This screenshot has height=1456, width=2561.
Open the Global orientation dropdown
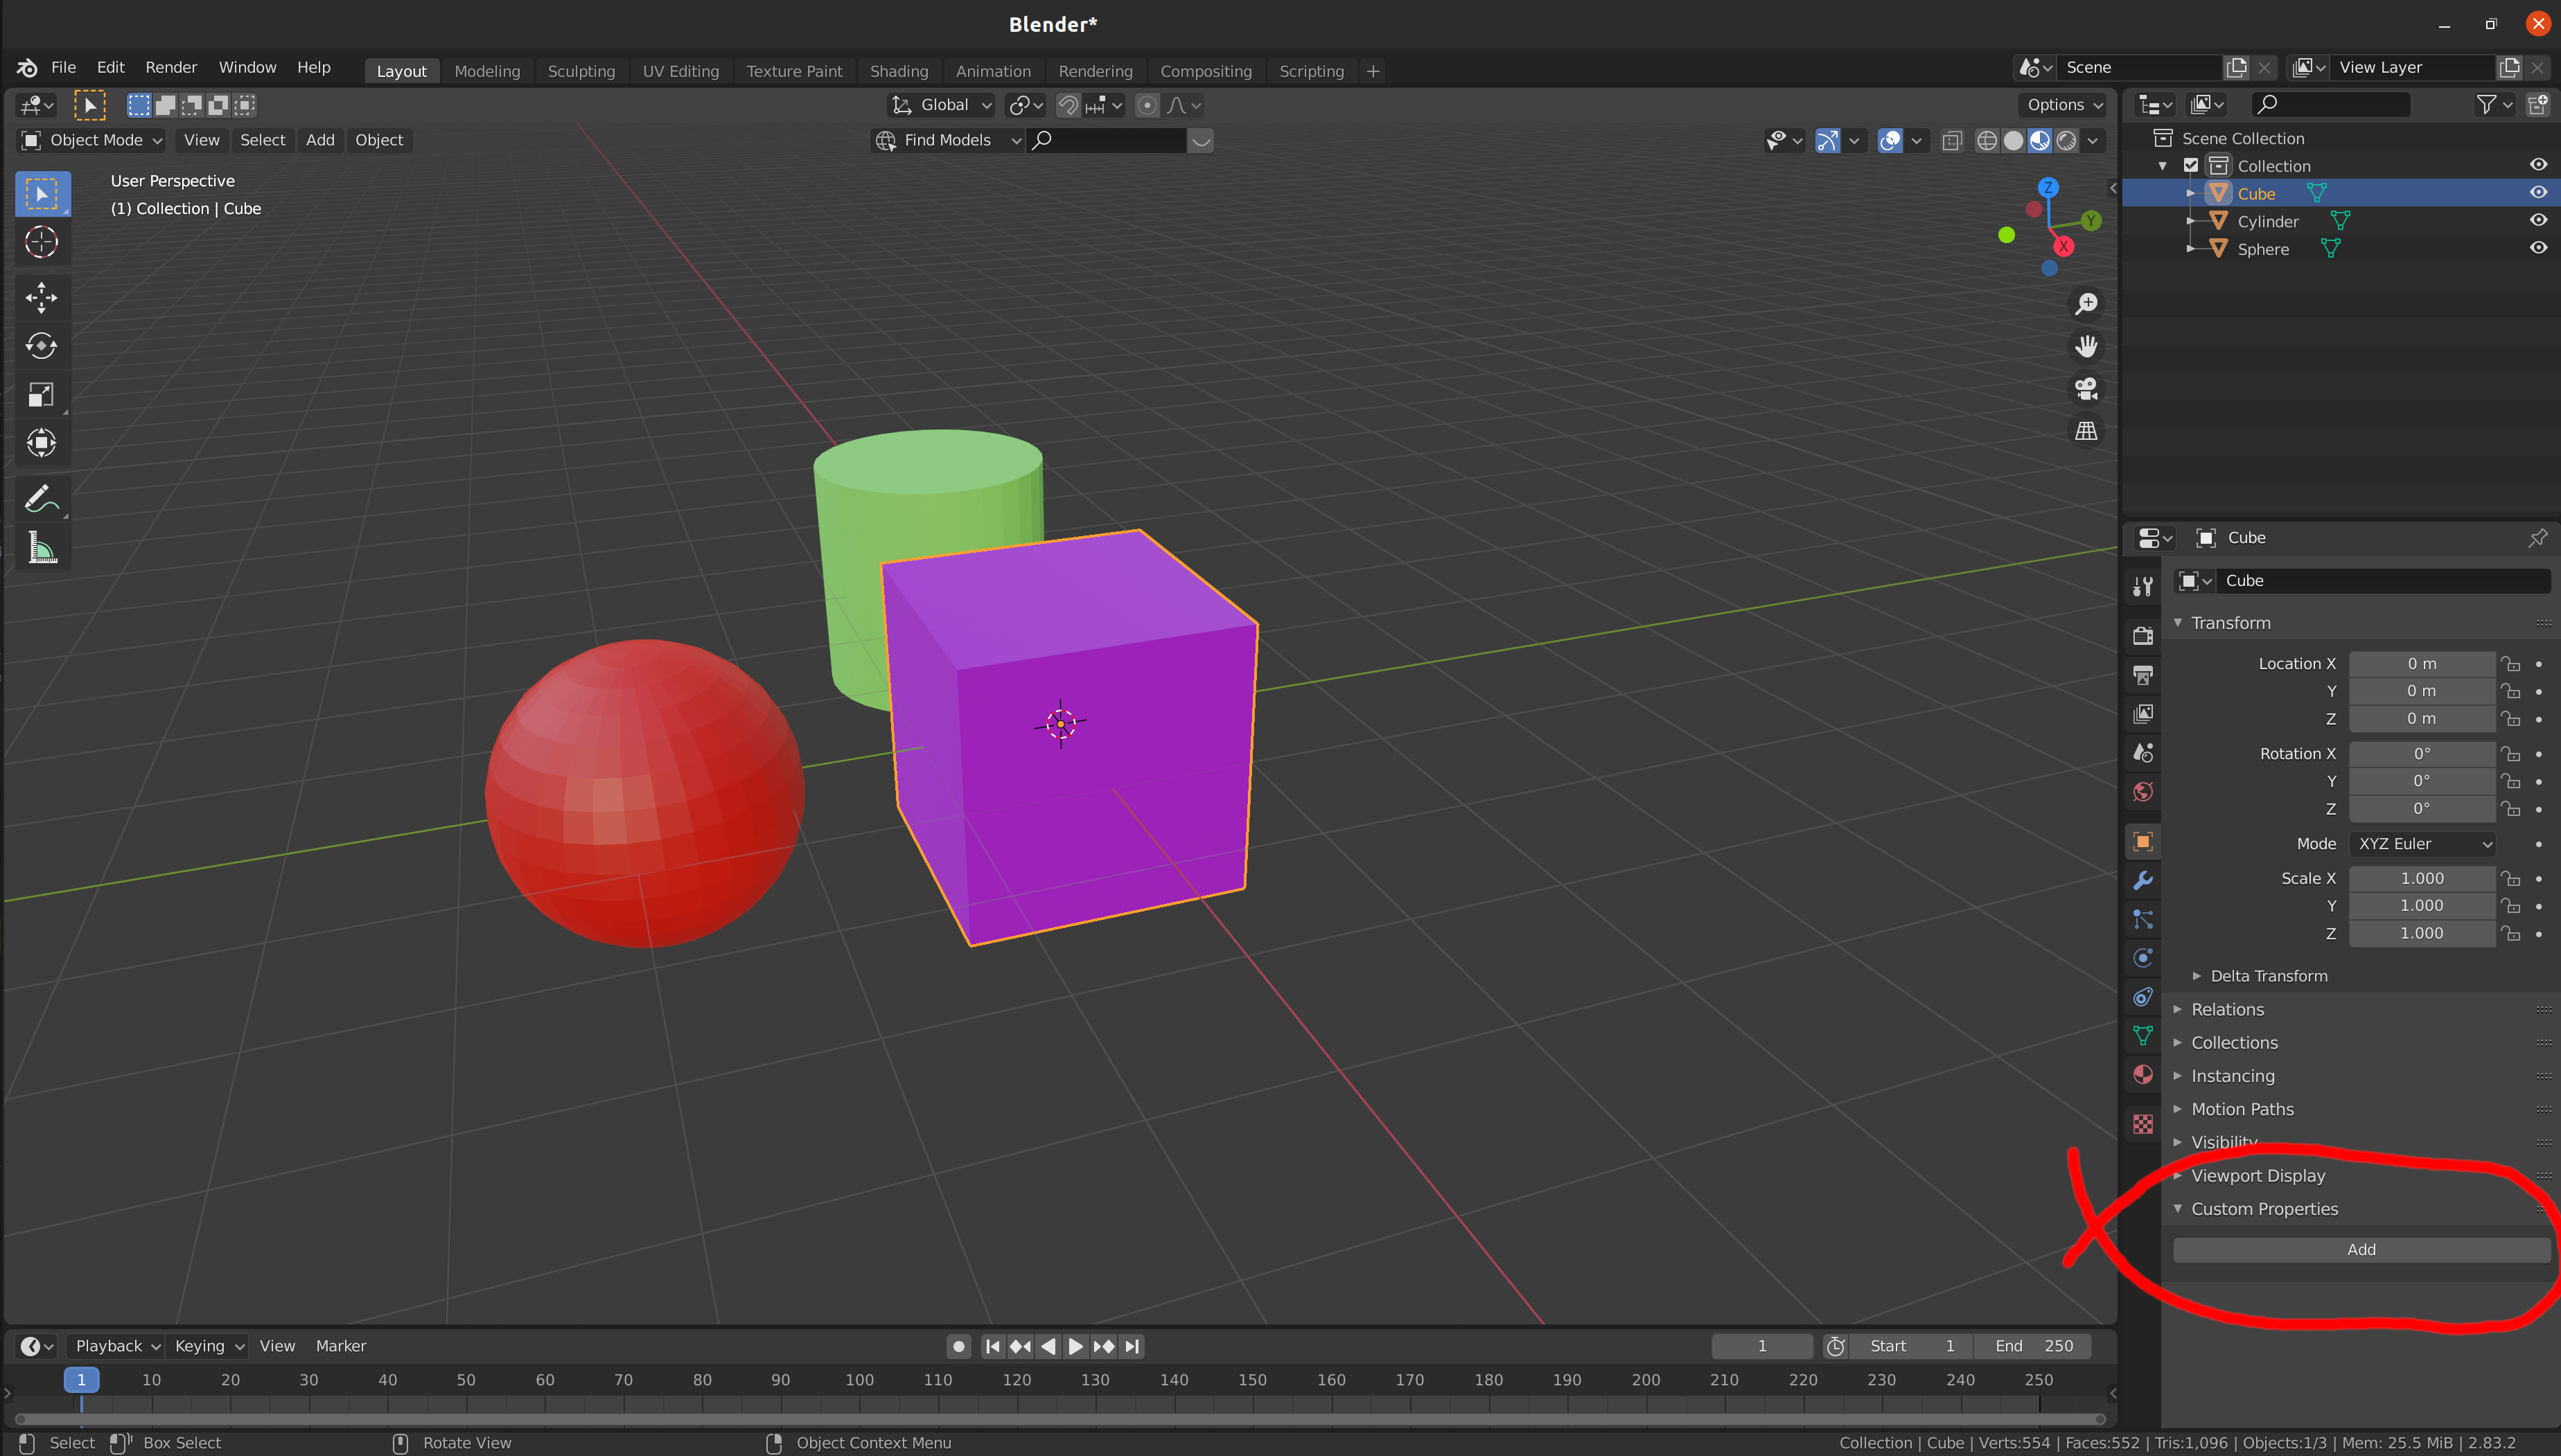click(x=942, y=105)
